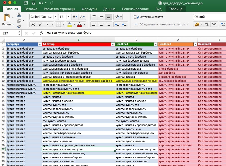The image size is (226, 166).
Task: Toggle Bold formatting (Ж)
Action: [33, 24]
